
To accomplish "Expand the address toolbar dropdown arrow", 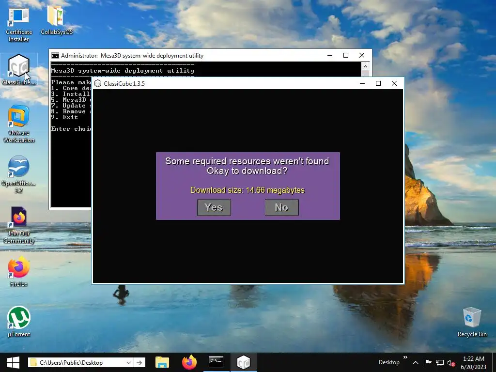I will pyautogui.click(x=129, y=362).
